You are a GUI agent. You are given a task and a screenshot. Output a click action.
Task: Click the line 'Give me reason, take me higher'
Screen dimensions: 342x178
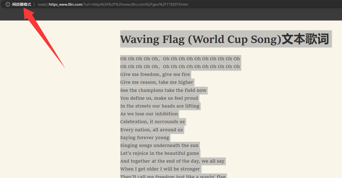tap(157, 82)
